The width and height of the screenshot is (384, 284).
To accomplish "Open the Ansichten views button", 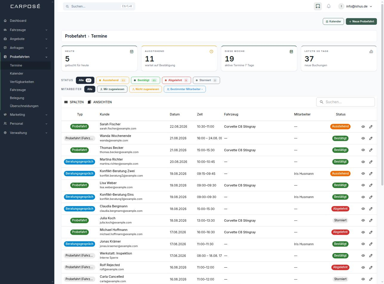I will coord(100,102).
